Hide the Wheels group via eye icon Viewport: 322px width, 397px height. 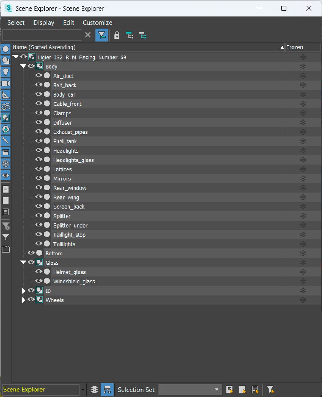click(31, 300)
